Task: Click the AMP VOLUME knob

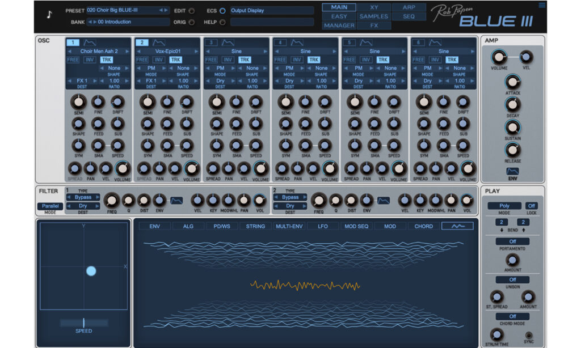Action: pos(499,57)
